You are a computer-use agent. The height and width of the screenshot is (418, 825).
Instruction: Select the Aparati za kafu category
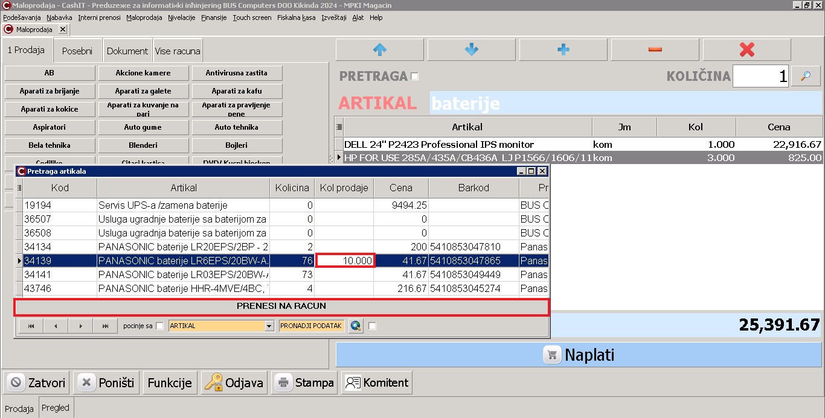[x=237, y=91]
